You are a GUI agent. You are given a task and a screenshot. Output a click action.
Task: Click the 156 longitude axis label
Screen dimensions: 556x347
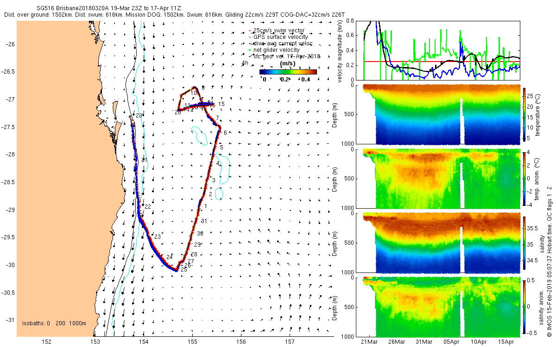[x=241, y=342]
